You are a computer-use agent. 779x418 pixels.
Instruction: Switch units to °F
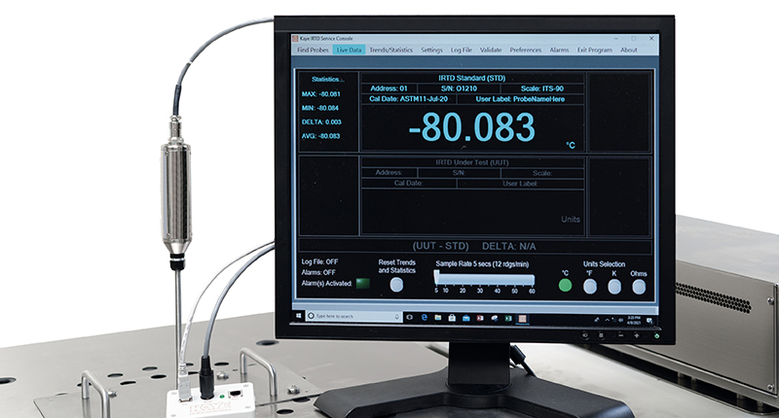click(590, 286)
